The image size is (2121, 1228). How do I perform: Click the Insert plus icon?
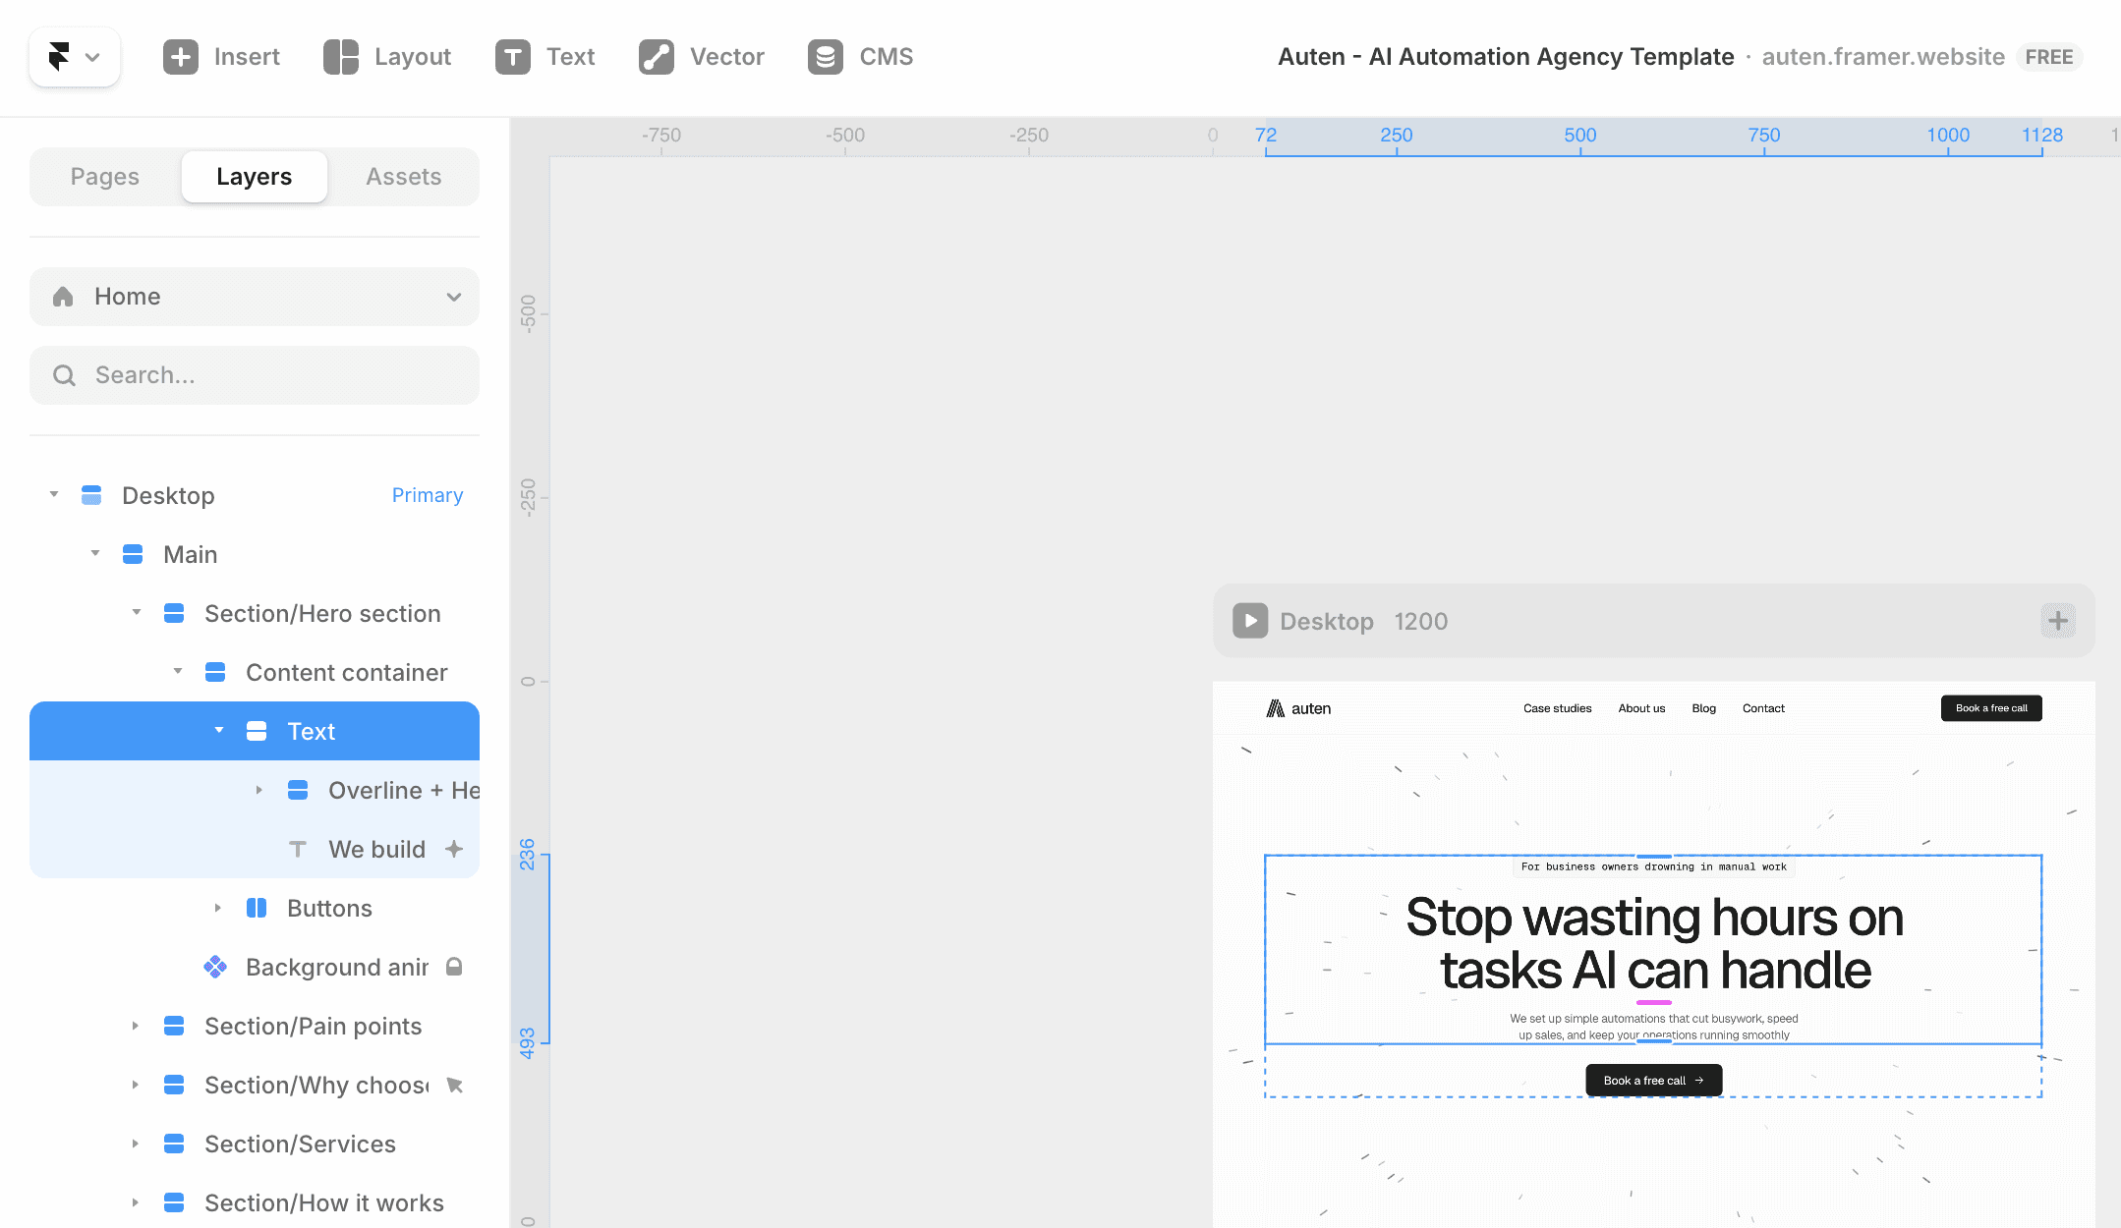click(180, 57)
